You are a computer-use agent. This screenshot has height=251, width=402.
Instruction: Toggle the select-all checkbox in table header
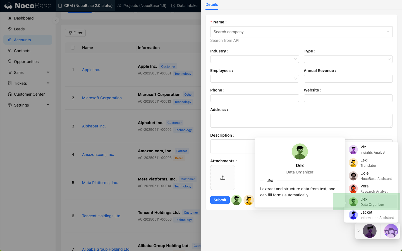(x=73, y=48)
